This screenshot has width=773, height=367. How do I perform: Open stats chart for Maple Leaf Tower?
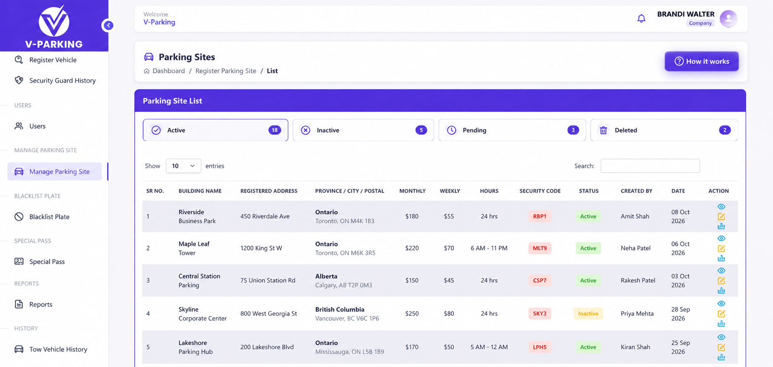[721, 258]
